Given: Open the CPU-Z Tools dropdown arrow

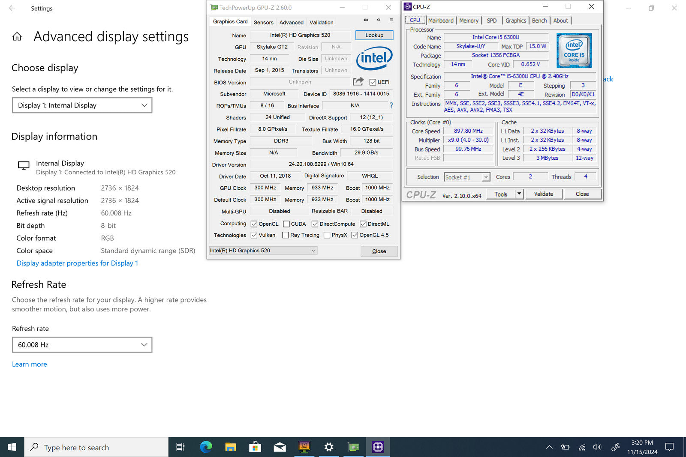Looking at the screenshot, I should tap(519, 194).
